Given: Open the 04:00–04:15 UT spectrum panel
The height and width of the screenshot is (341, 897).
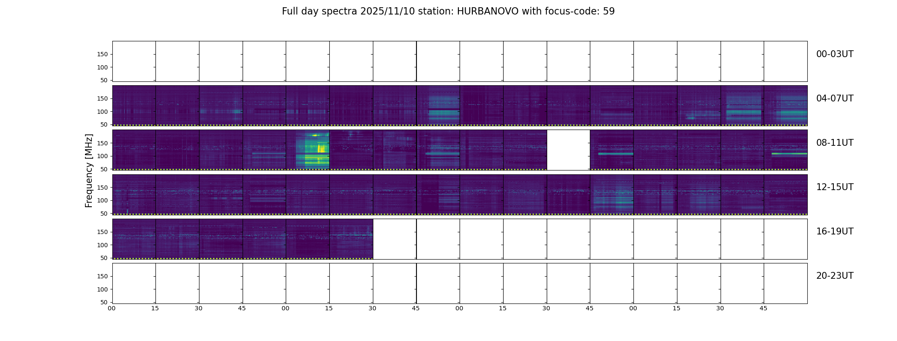Looking at the screenshot, I should point(134,106).
